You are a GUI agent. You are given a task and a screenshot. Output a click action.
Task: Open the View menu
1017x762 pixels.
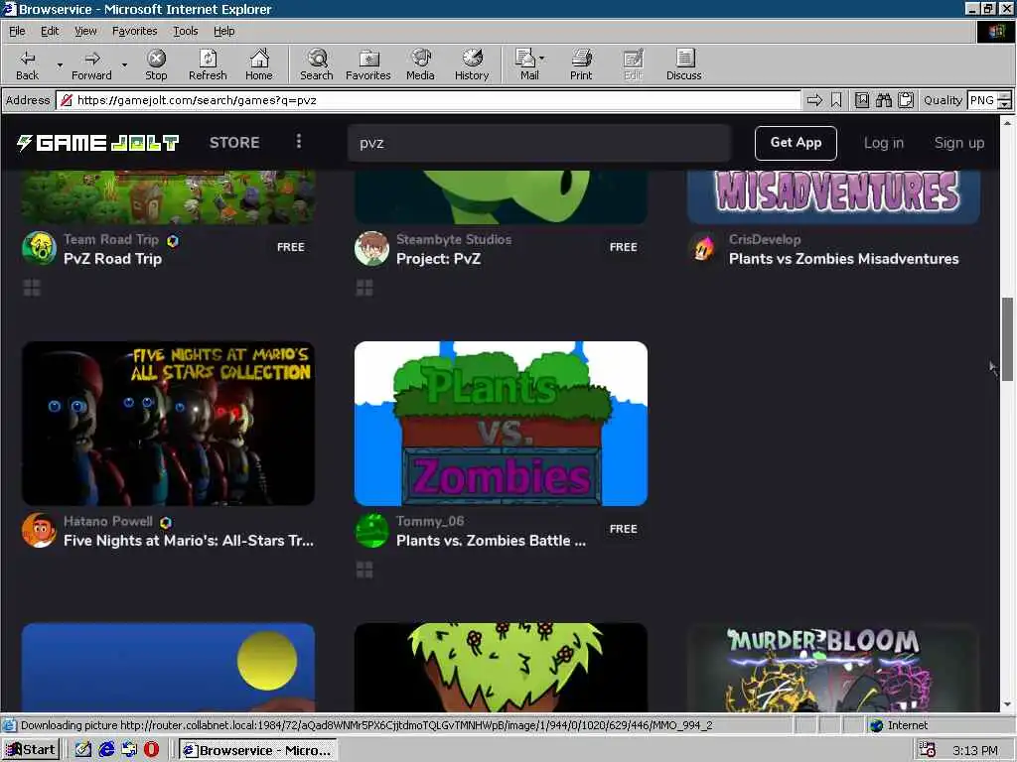coord(85,31)
